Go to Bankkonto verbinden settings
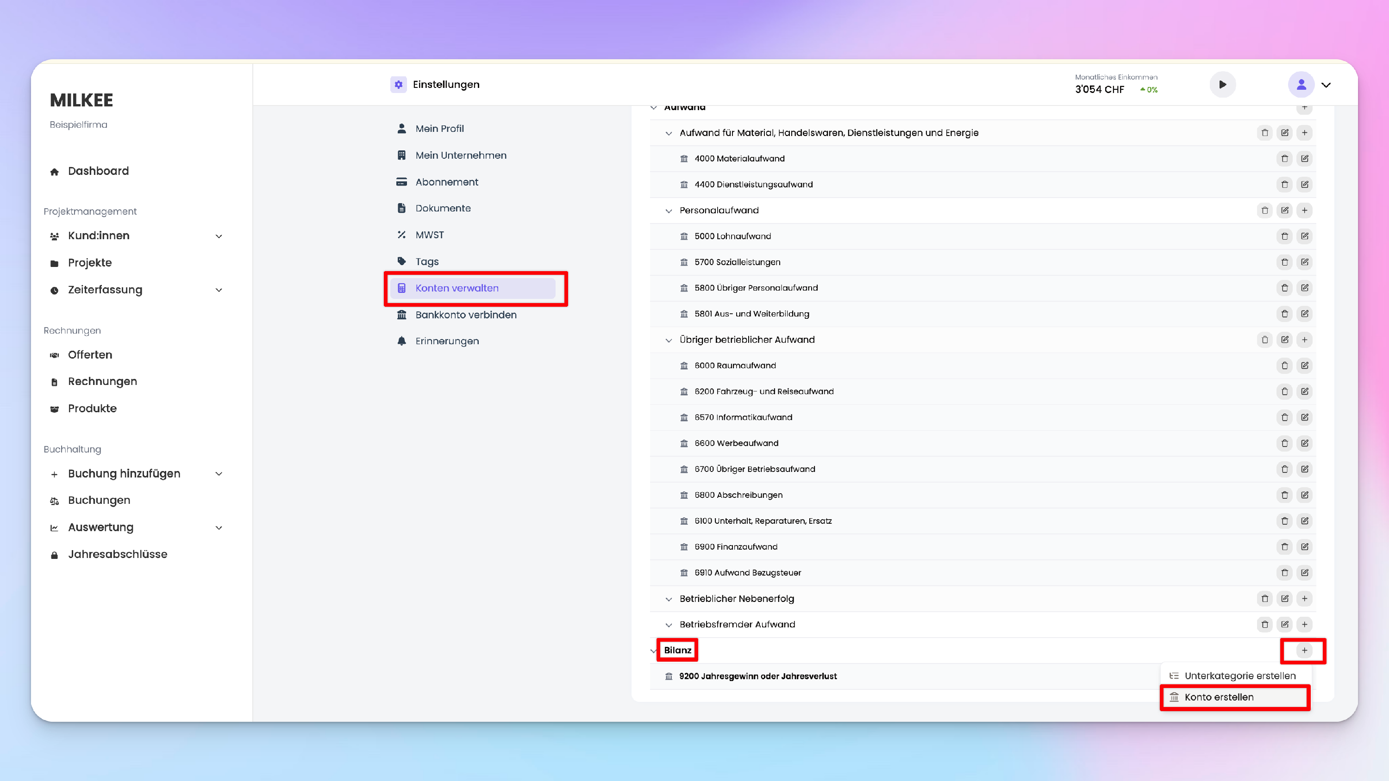This screenshot has height=781, width=1389. point(465,314)
